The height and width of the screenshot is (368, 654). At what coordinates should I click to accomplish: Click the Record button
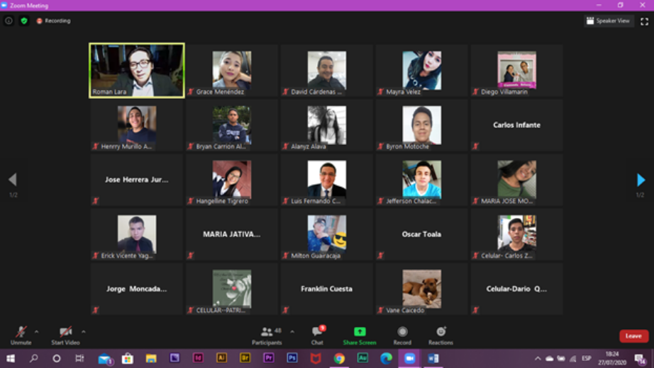tap(402, 335)
